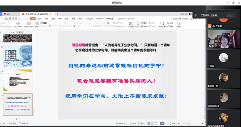Click the Print icon in quick access toolbar
The image size is (241, 127).
coord(13,18)
